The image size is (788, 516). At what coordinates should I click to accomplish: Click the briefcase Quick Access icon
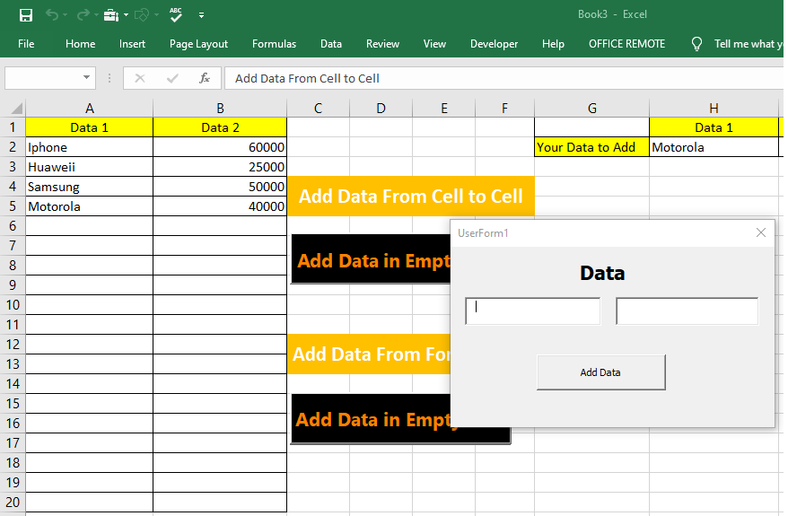111,15
